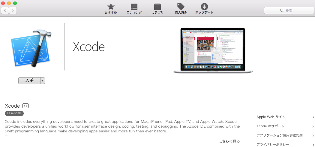
Task: Click the 入手 get button
Action: [x=29, y=81]
